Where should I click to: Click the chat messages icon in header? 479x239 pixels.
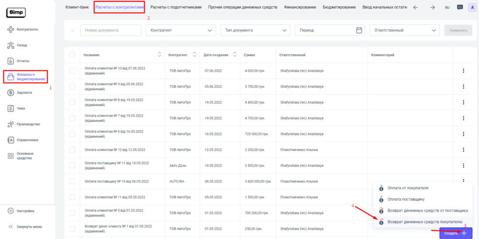point(460,7)
